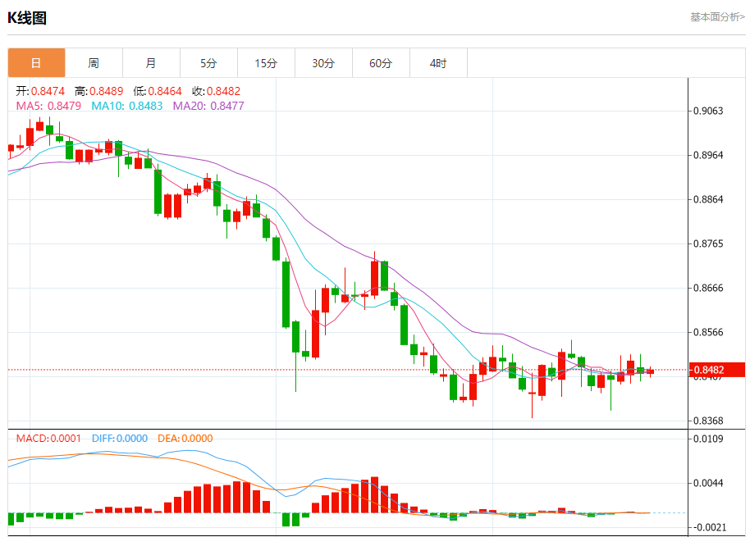750x537 pixels.
Task: Click the high price 0.8489 value
Action: coord(106,91)
